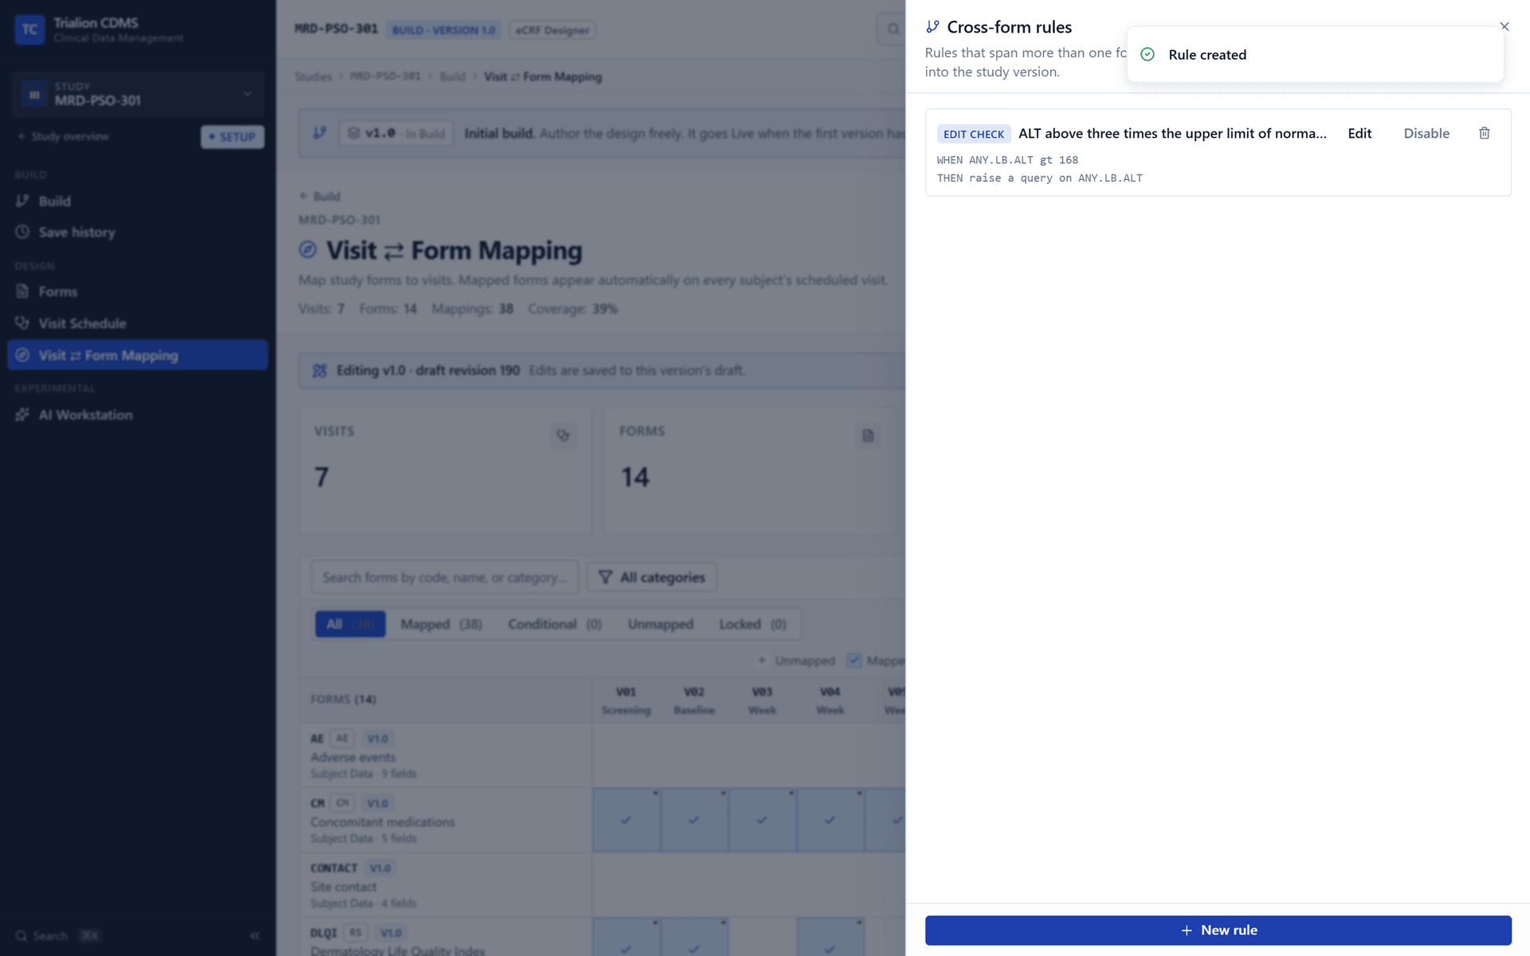The image size is (1530, 956).
Task: Collapse the sidebar with chevron icon
Action: tap(255, 935)
